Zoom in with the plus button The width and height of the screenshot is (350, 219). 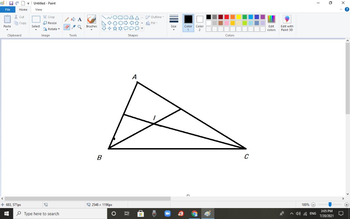[x=347, y=205]
